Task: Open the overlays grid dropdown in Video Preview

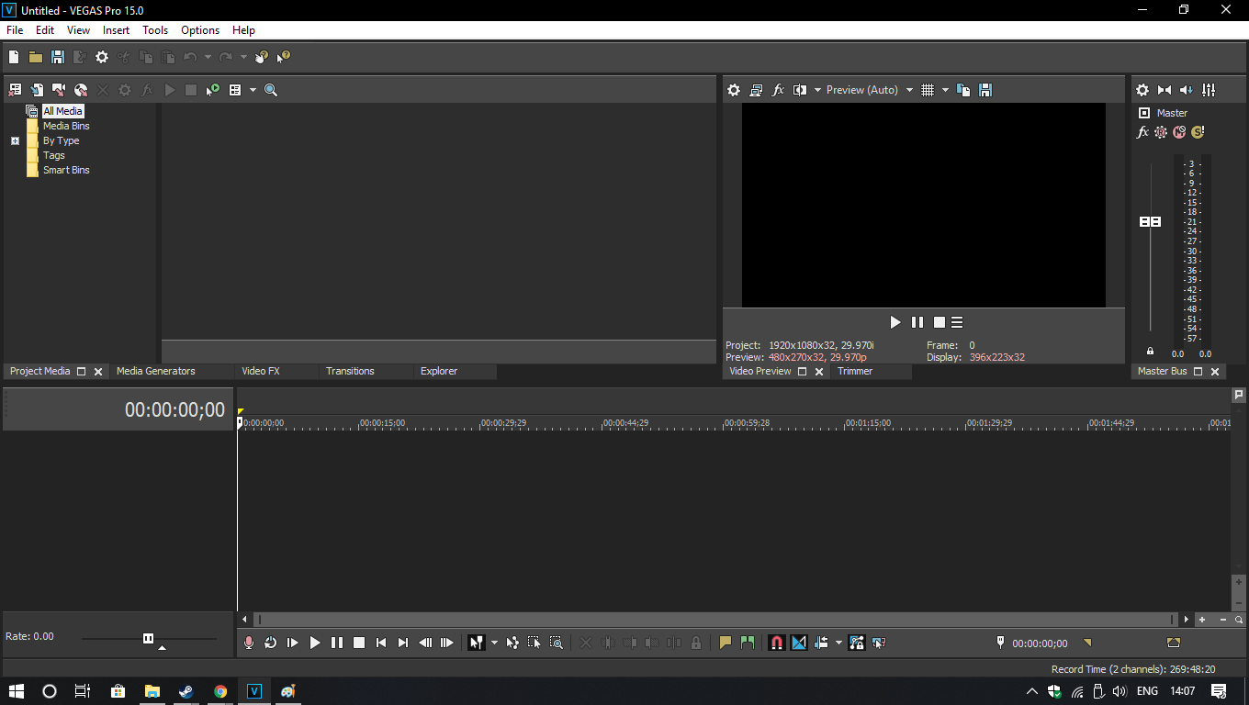Action: point(945,89)
